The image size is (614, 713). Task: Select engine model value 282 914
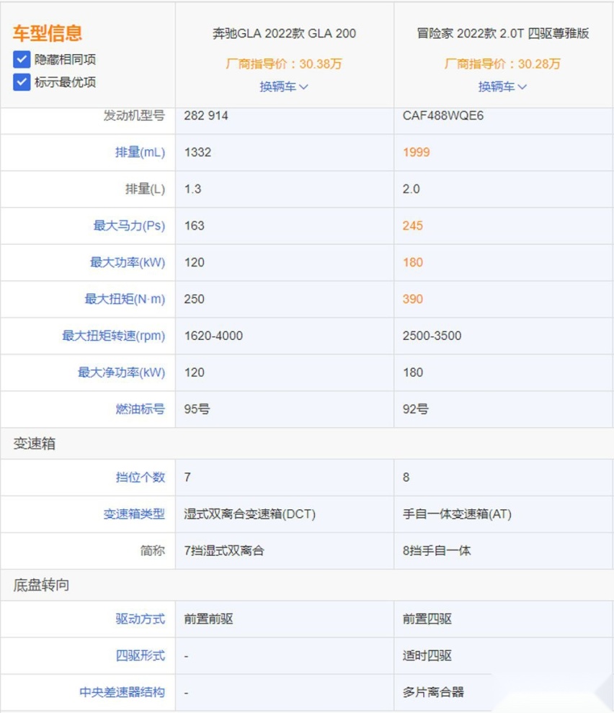[206, 115]
